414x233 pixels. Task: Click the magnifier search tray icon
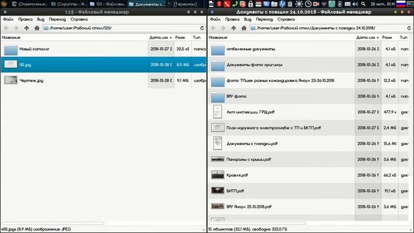pyautogui.click(x=364, y=4)
